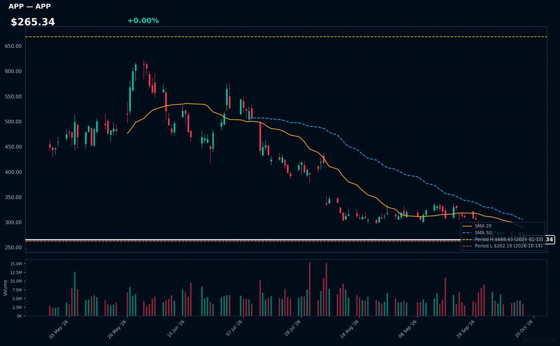Screen dimensions: 560x346
Task: Click the 26 May '26 date label
Action: 117,329
